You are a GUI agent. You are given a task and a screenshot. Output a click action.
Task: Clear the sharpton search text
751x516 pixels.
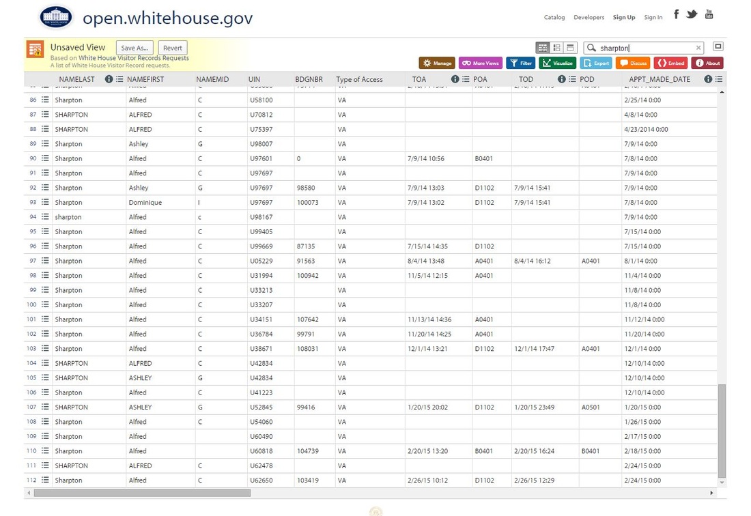(698, 48)
